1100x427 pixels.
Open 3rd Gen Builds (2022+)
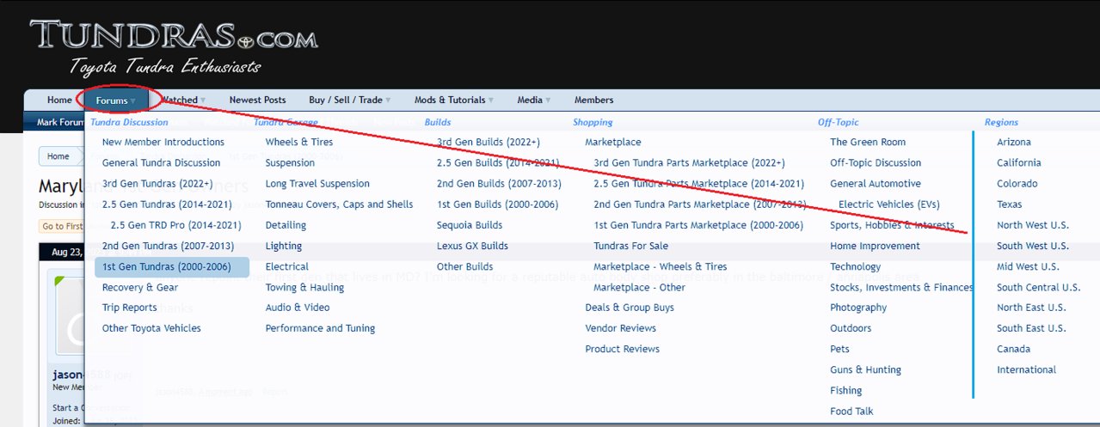pos(489,143)
